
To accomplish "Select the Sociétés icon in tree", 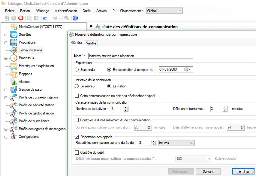I will tap(14, 35).
